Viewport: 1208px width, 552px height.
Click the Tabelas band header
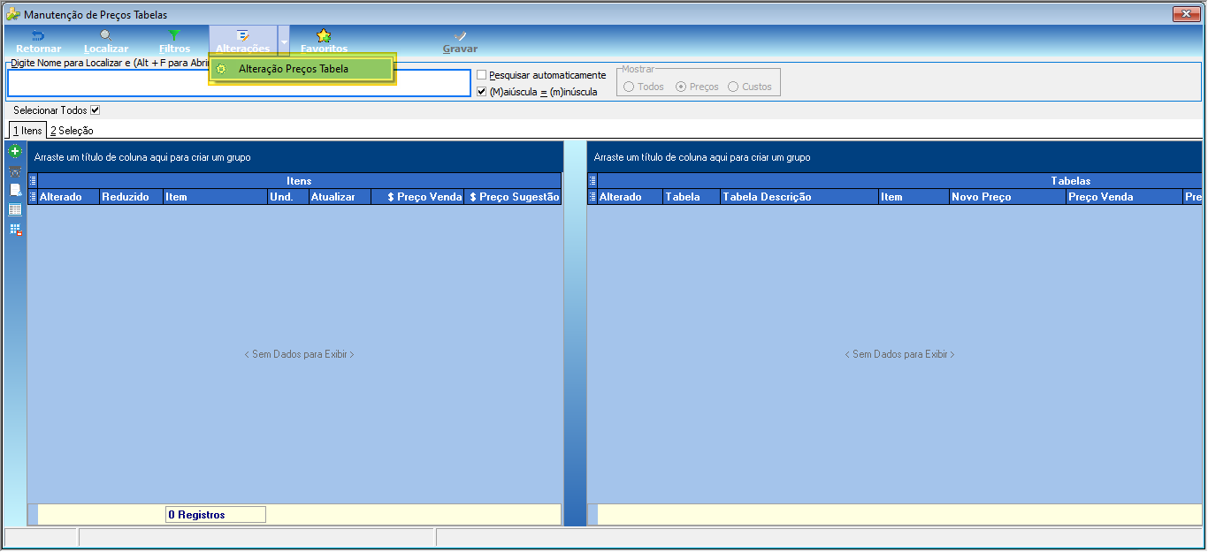click(900, 181)
